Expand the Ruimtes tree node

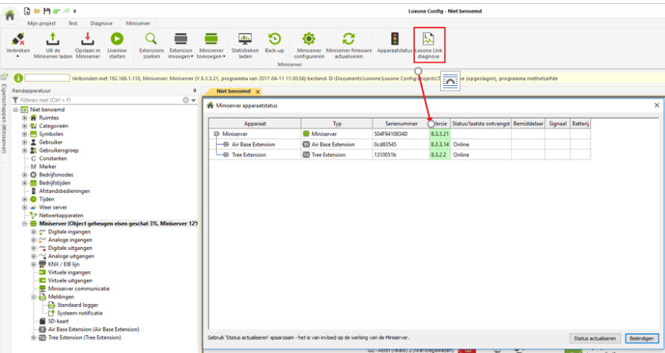24,118
